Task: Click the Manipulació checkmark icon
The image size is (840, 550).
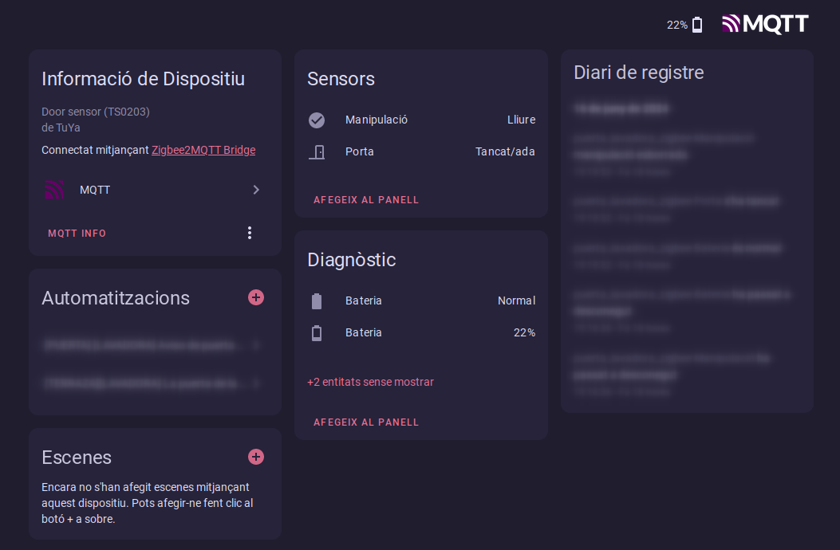Action: (x=317, y=120)
